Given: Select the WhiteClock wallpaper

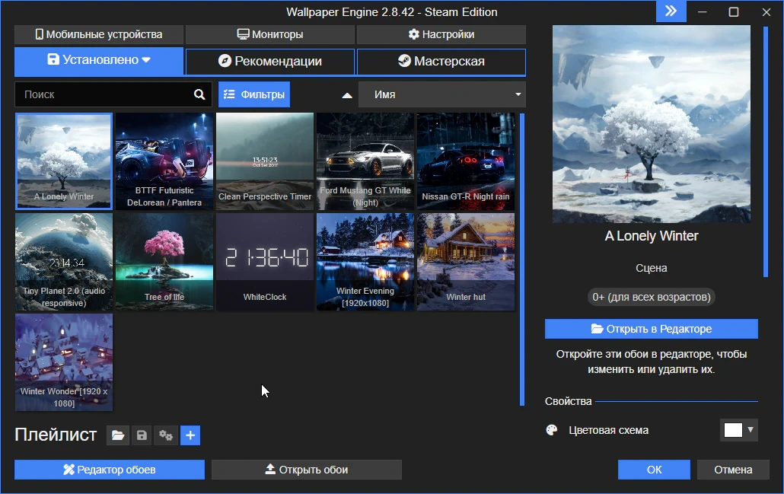Looking at the screenshot, I should coord(265,262).
